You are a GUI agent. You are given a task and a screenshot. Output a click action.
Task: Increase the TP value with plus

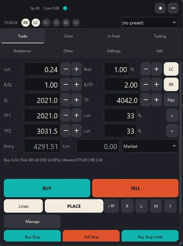pyautogui.click(x=157, y=100)
